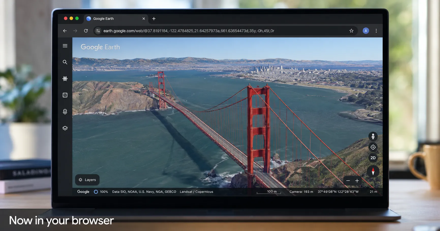Image resolution: width=440 pixels, height=231 pixels.
Task: Go forward in browser history
Action: (75, 31)
